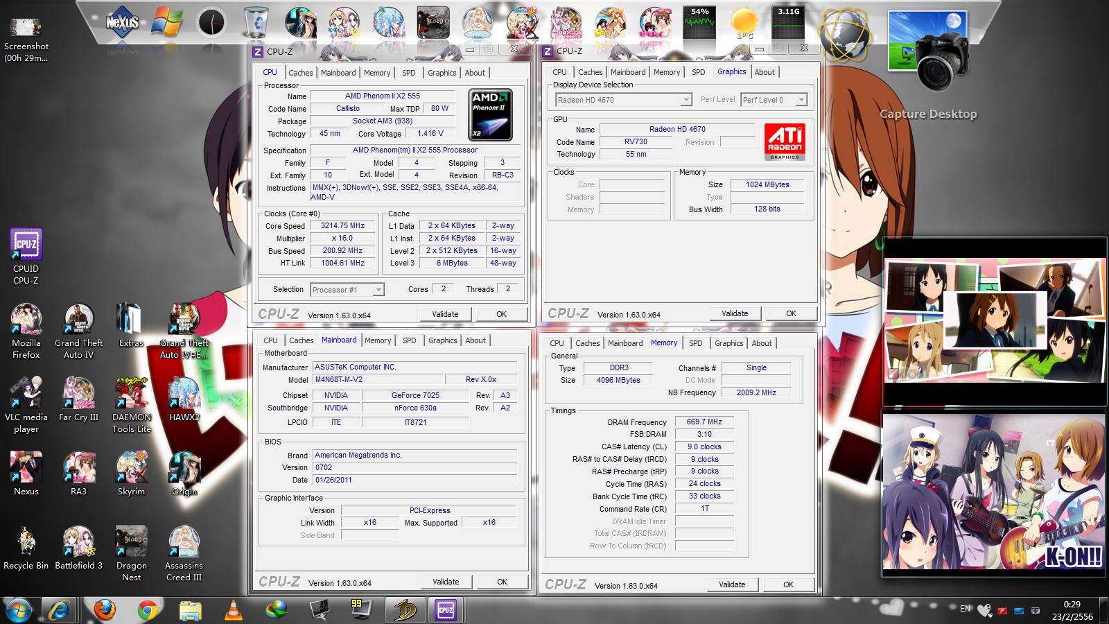Launch the Far Cry III desktop shortcut
This screenshot has height=624, width=1109.
[x=78, y=394]
